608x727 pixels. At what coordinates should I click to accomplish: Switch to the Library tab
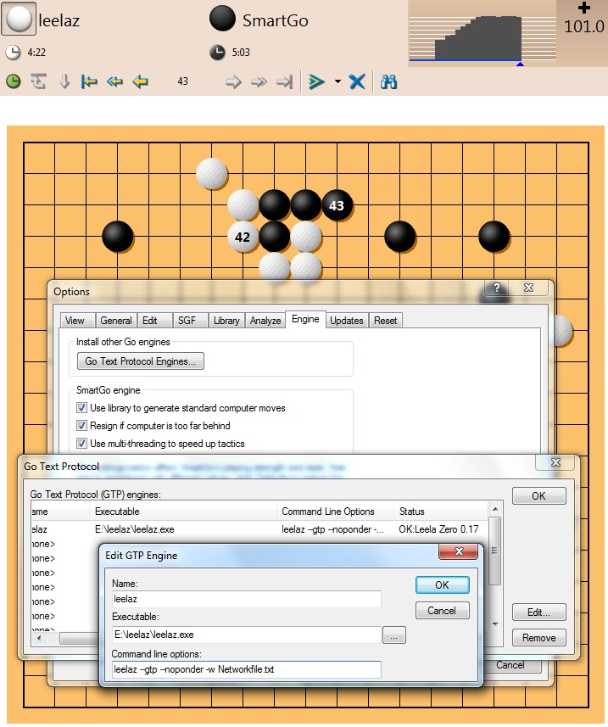tap(226, 321)
